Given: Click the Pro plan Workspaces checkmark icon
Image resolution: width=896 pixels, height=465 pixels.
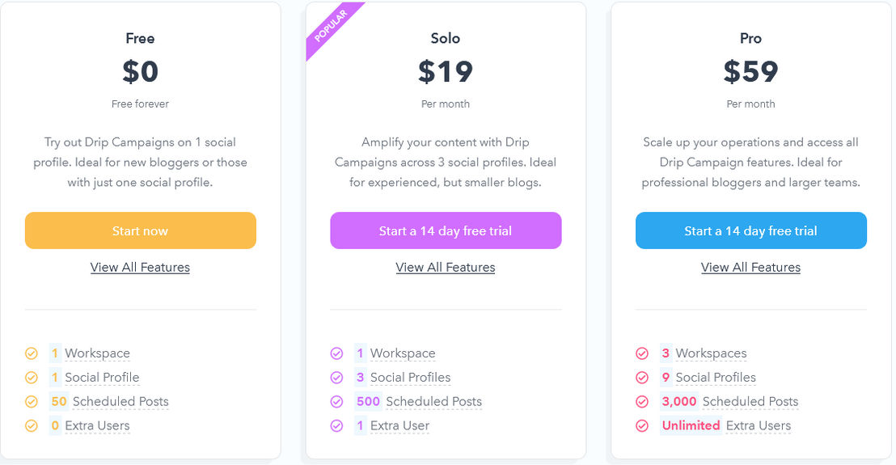Looking at the screenshot, I should click(642, 353).
